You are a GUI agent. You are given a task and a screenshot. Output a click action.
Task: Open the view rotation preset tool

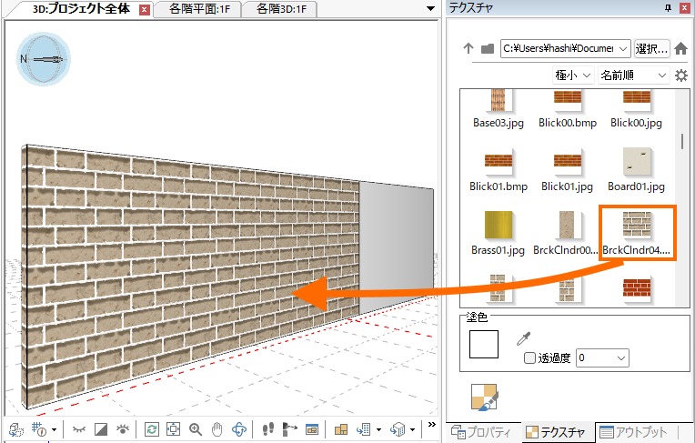[16, 429]
